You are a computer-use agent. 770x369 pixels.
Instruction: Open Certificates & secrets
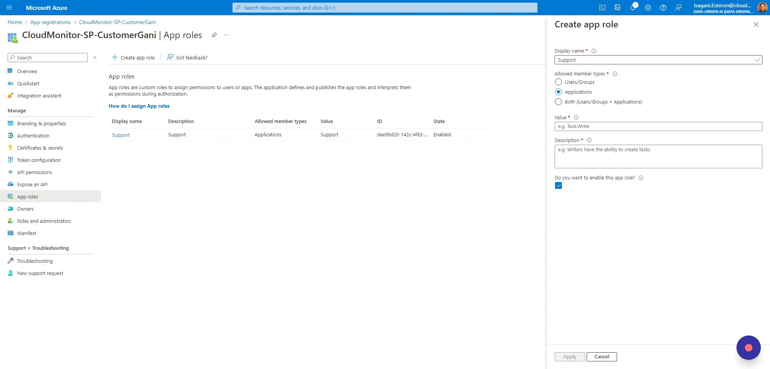(40, 148)
